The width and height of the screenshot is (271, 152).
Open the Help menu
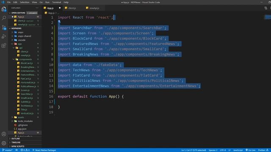[66, 2]
